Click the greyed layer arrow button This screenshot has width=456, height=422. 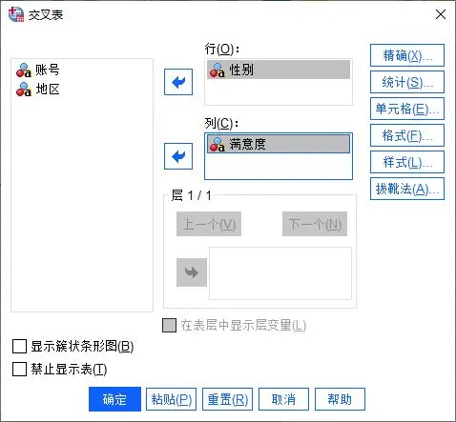(192, 272)
